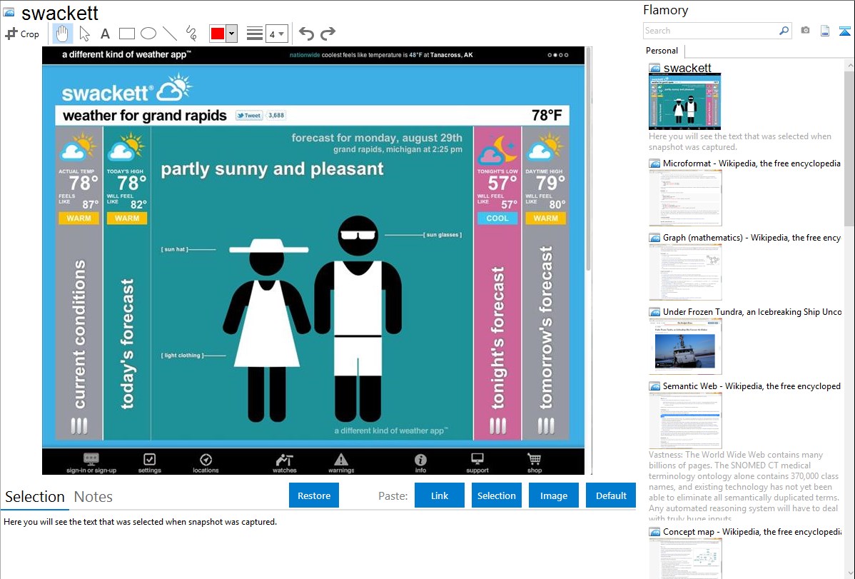Click tomorrow's forecast panel
This screenshot has height=579, width=855.
point(545,283)
